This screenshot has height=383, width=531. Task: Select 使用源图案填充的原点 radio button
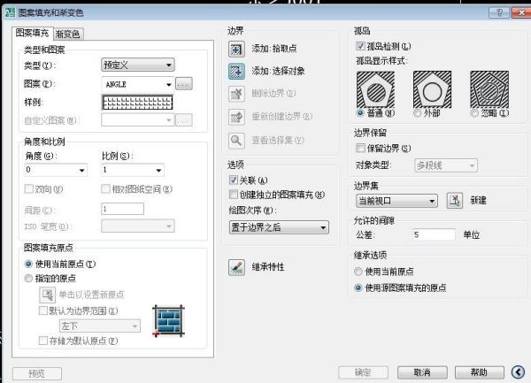358,288
